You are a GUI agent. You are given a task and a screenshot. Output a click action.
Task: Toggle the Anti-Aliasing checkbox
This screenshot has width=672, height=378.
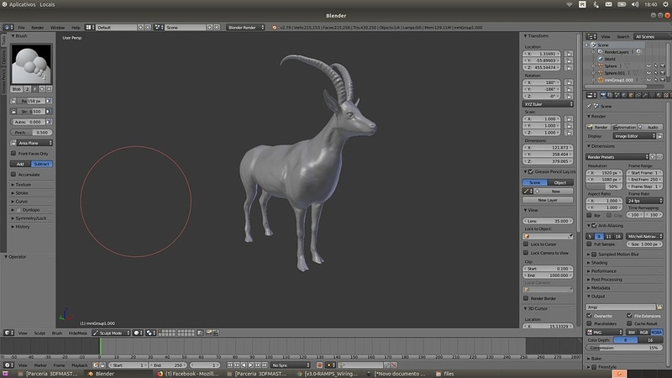pyautogui.click(x=594, y=225)
